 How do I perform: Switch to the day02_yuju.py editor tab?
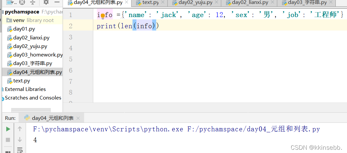(x=195, y=3)
